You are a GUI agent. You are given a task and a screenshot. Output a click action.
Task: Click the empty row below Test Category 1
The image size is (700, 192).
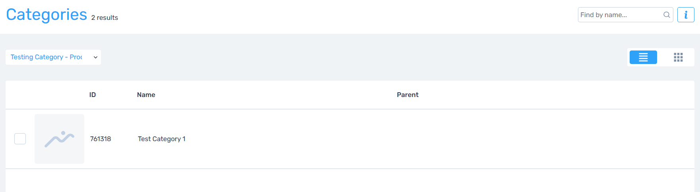350,181
